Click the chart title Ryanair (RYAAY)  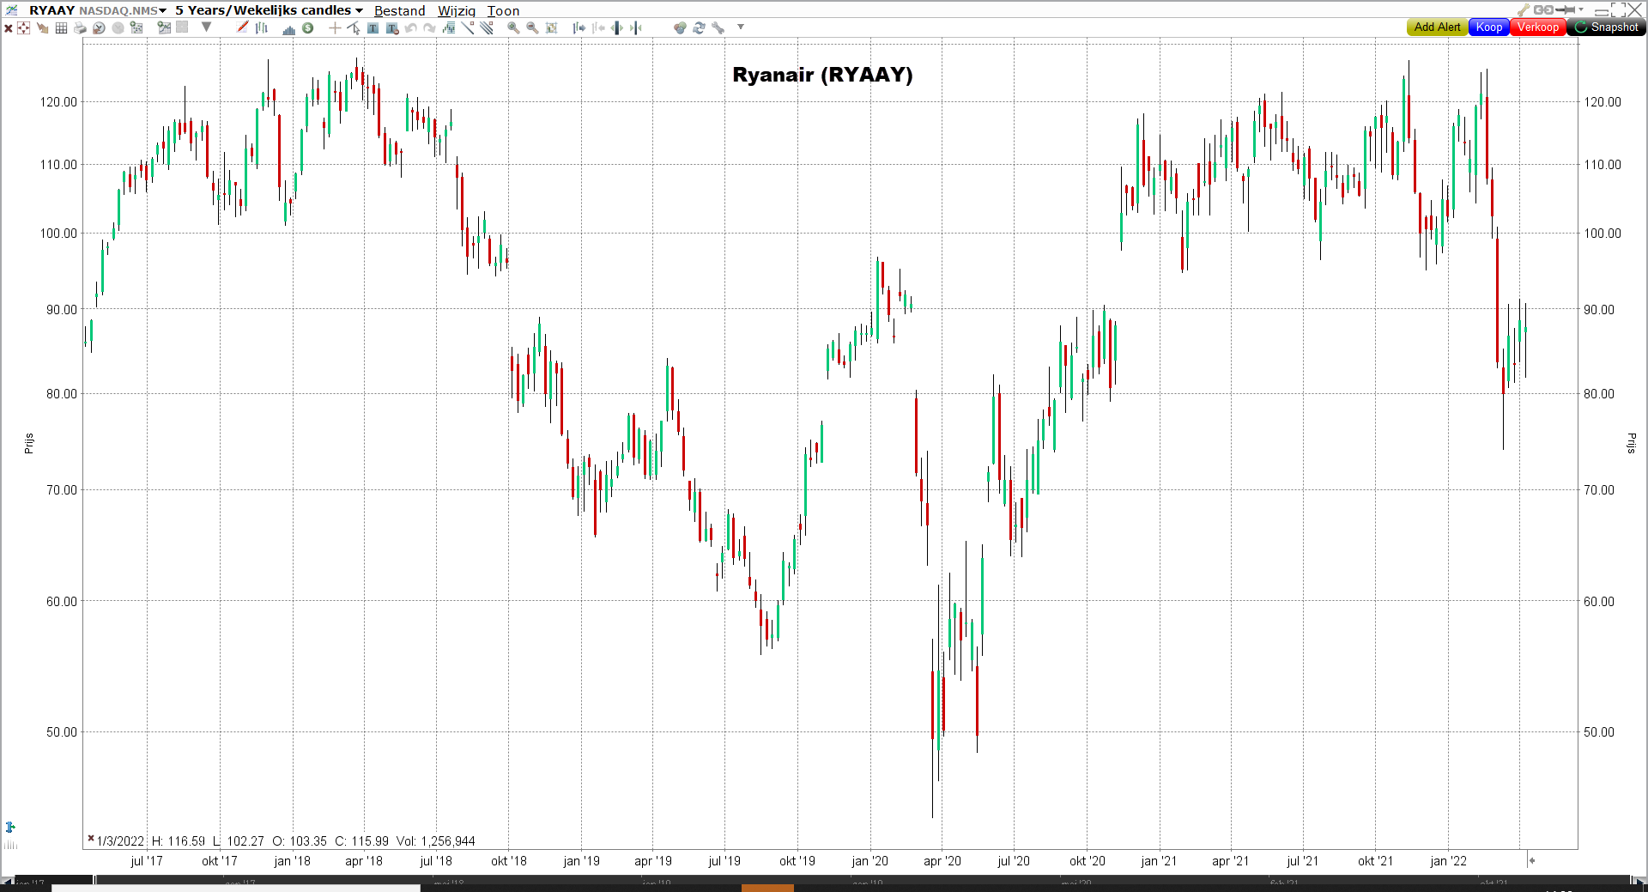coord(822,75)
